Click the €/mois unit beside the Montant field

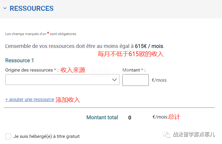click(x=159, y=80)
